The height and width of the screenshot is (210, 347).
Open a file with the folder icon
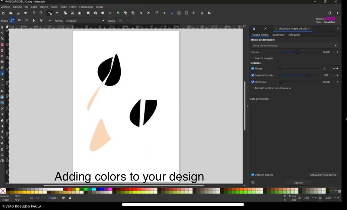pos(11,13)
